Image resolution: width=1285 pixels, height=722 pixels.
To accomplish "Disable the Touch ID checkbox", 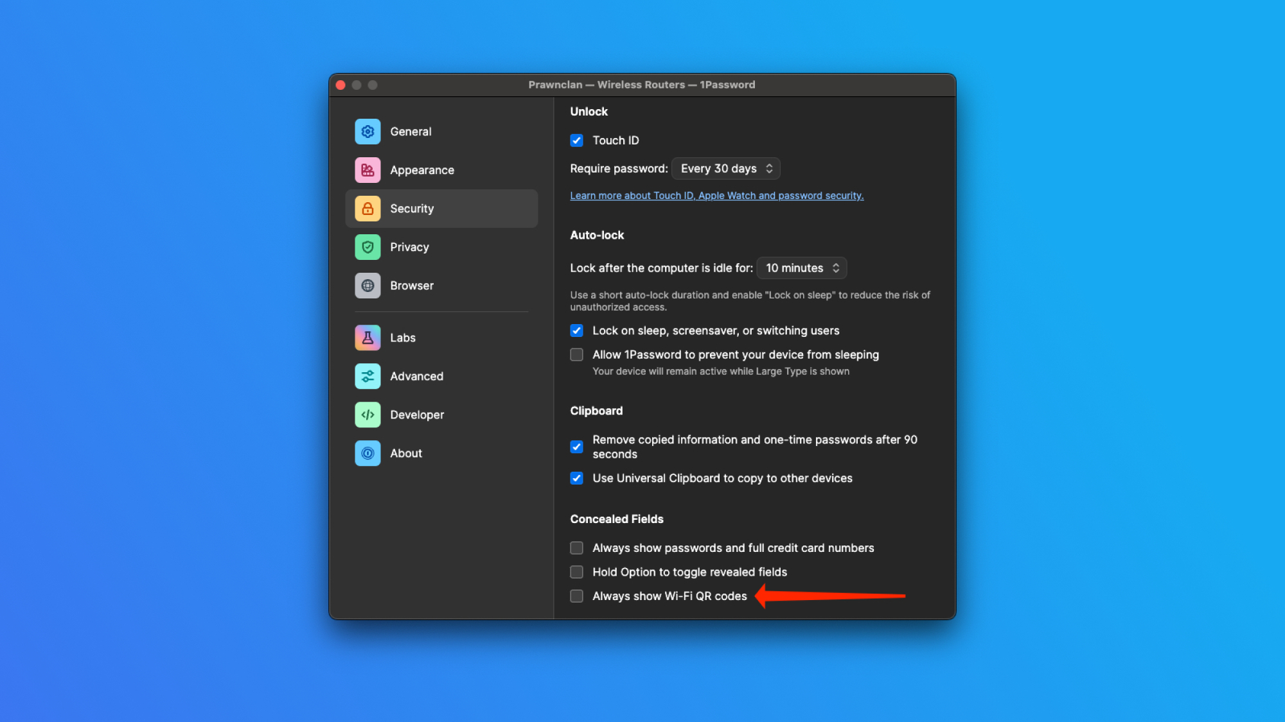I will [x=576, y=141].
